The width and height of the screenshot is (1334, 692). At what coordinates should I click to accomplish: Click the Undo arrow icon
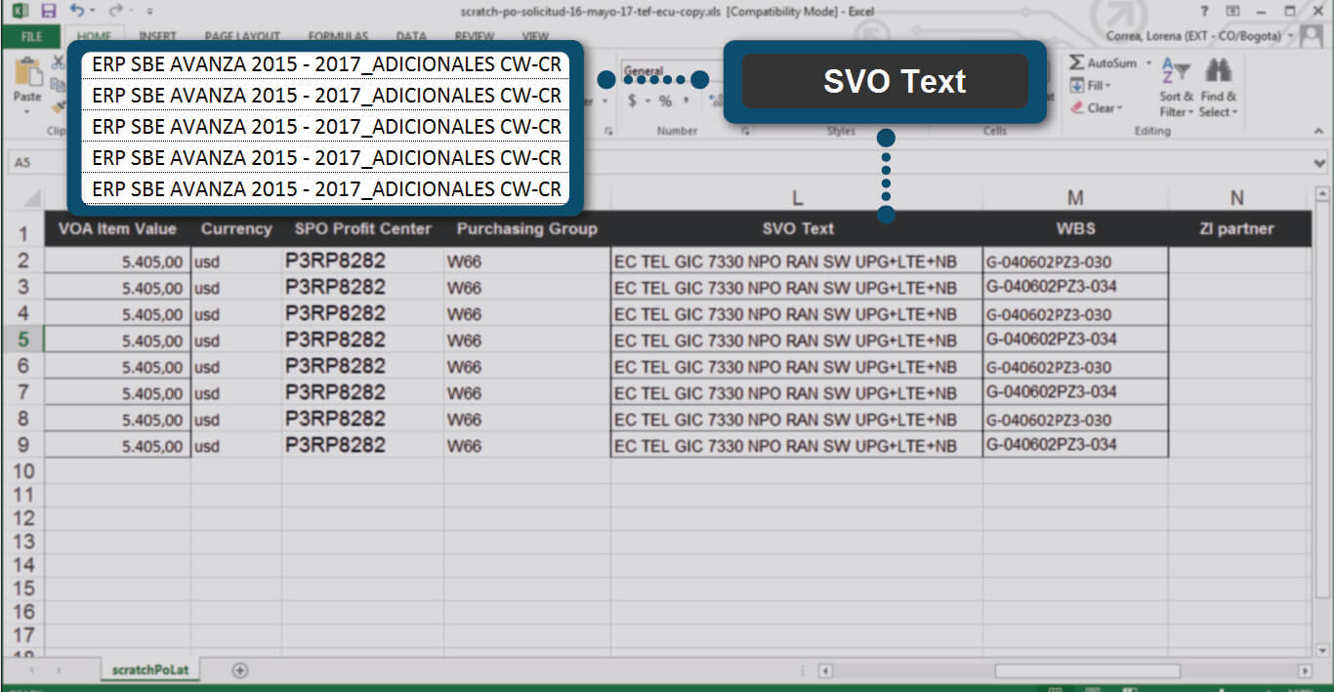click(x=77, y=11)
